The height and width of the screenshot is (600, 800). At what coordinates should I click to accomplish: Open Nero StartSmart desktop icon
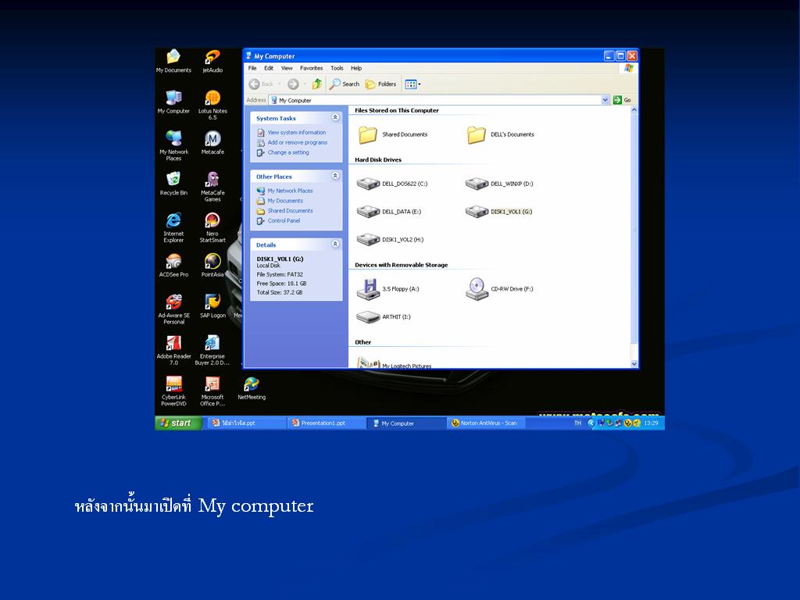[212, 227]
